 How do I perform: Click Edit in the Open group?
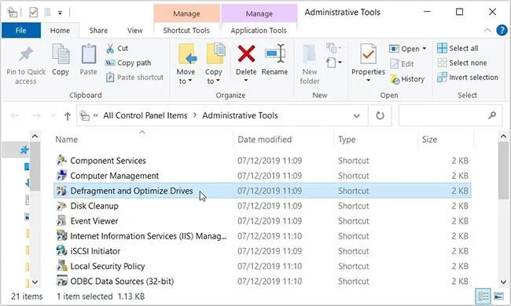(x=402, y=64)
